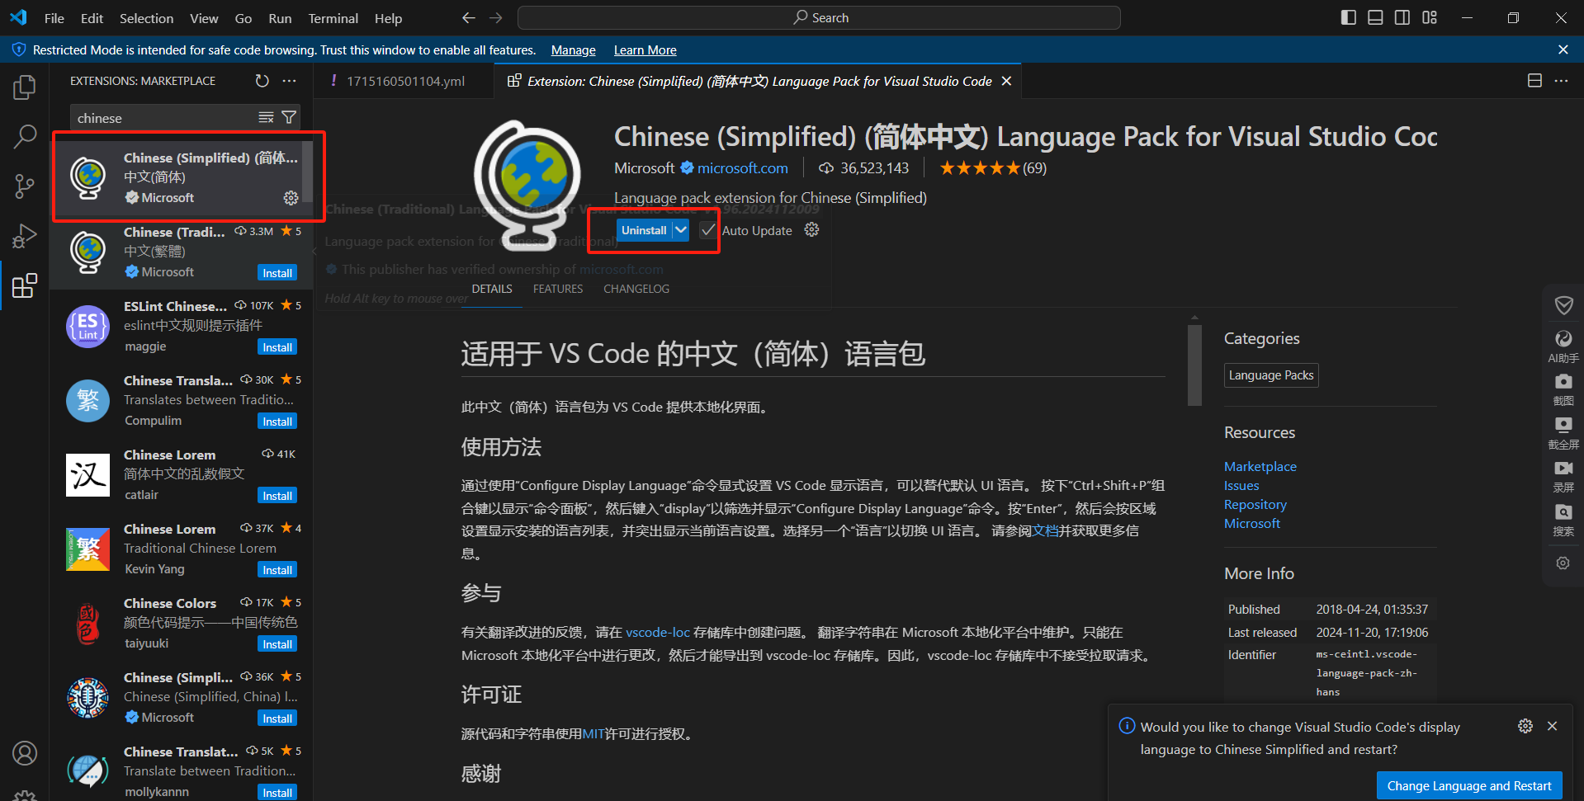Open the Issues resource link
The width and height of the screenshot is (1584, 801).
coord(1241,486)
